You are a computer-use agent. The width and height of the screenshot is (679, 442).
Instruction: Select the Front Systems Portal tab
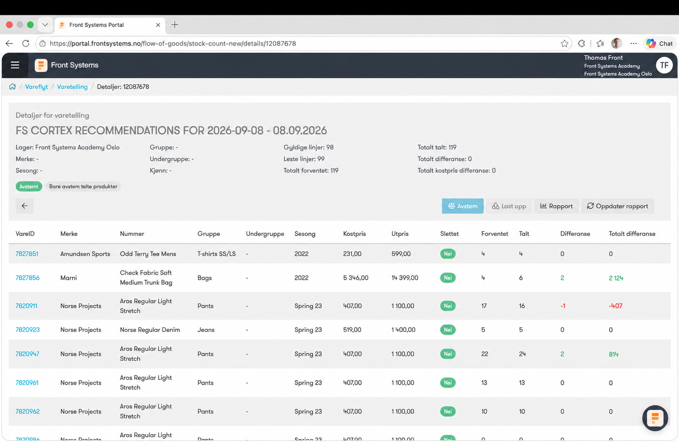coord(110,25)
